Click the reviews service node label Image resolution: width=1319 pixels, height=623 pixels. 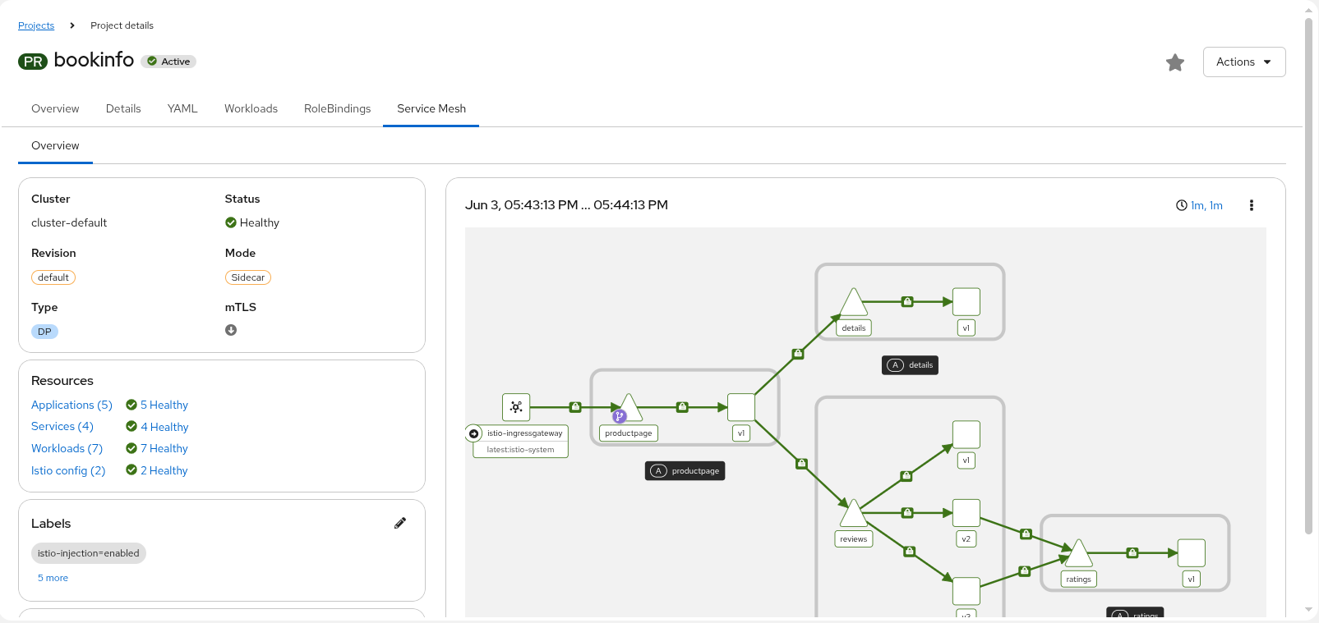pyautogui.click(x=854, y=539)
